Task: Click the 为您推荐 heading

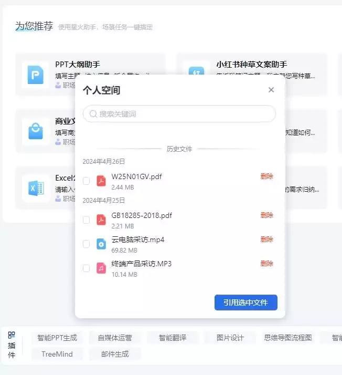Action: click(x=34, y=26)
